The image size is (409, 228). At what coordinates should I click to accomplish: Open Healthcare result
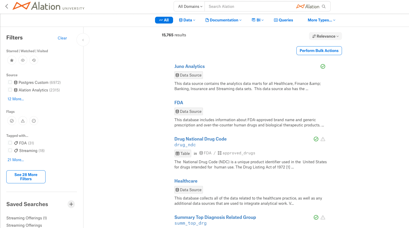coord(186,181)
